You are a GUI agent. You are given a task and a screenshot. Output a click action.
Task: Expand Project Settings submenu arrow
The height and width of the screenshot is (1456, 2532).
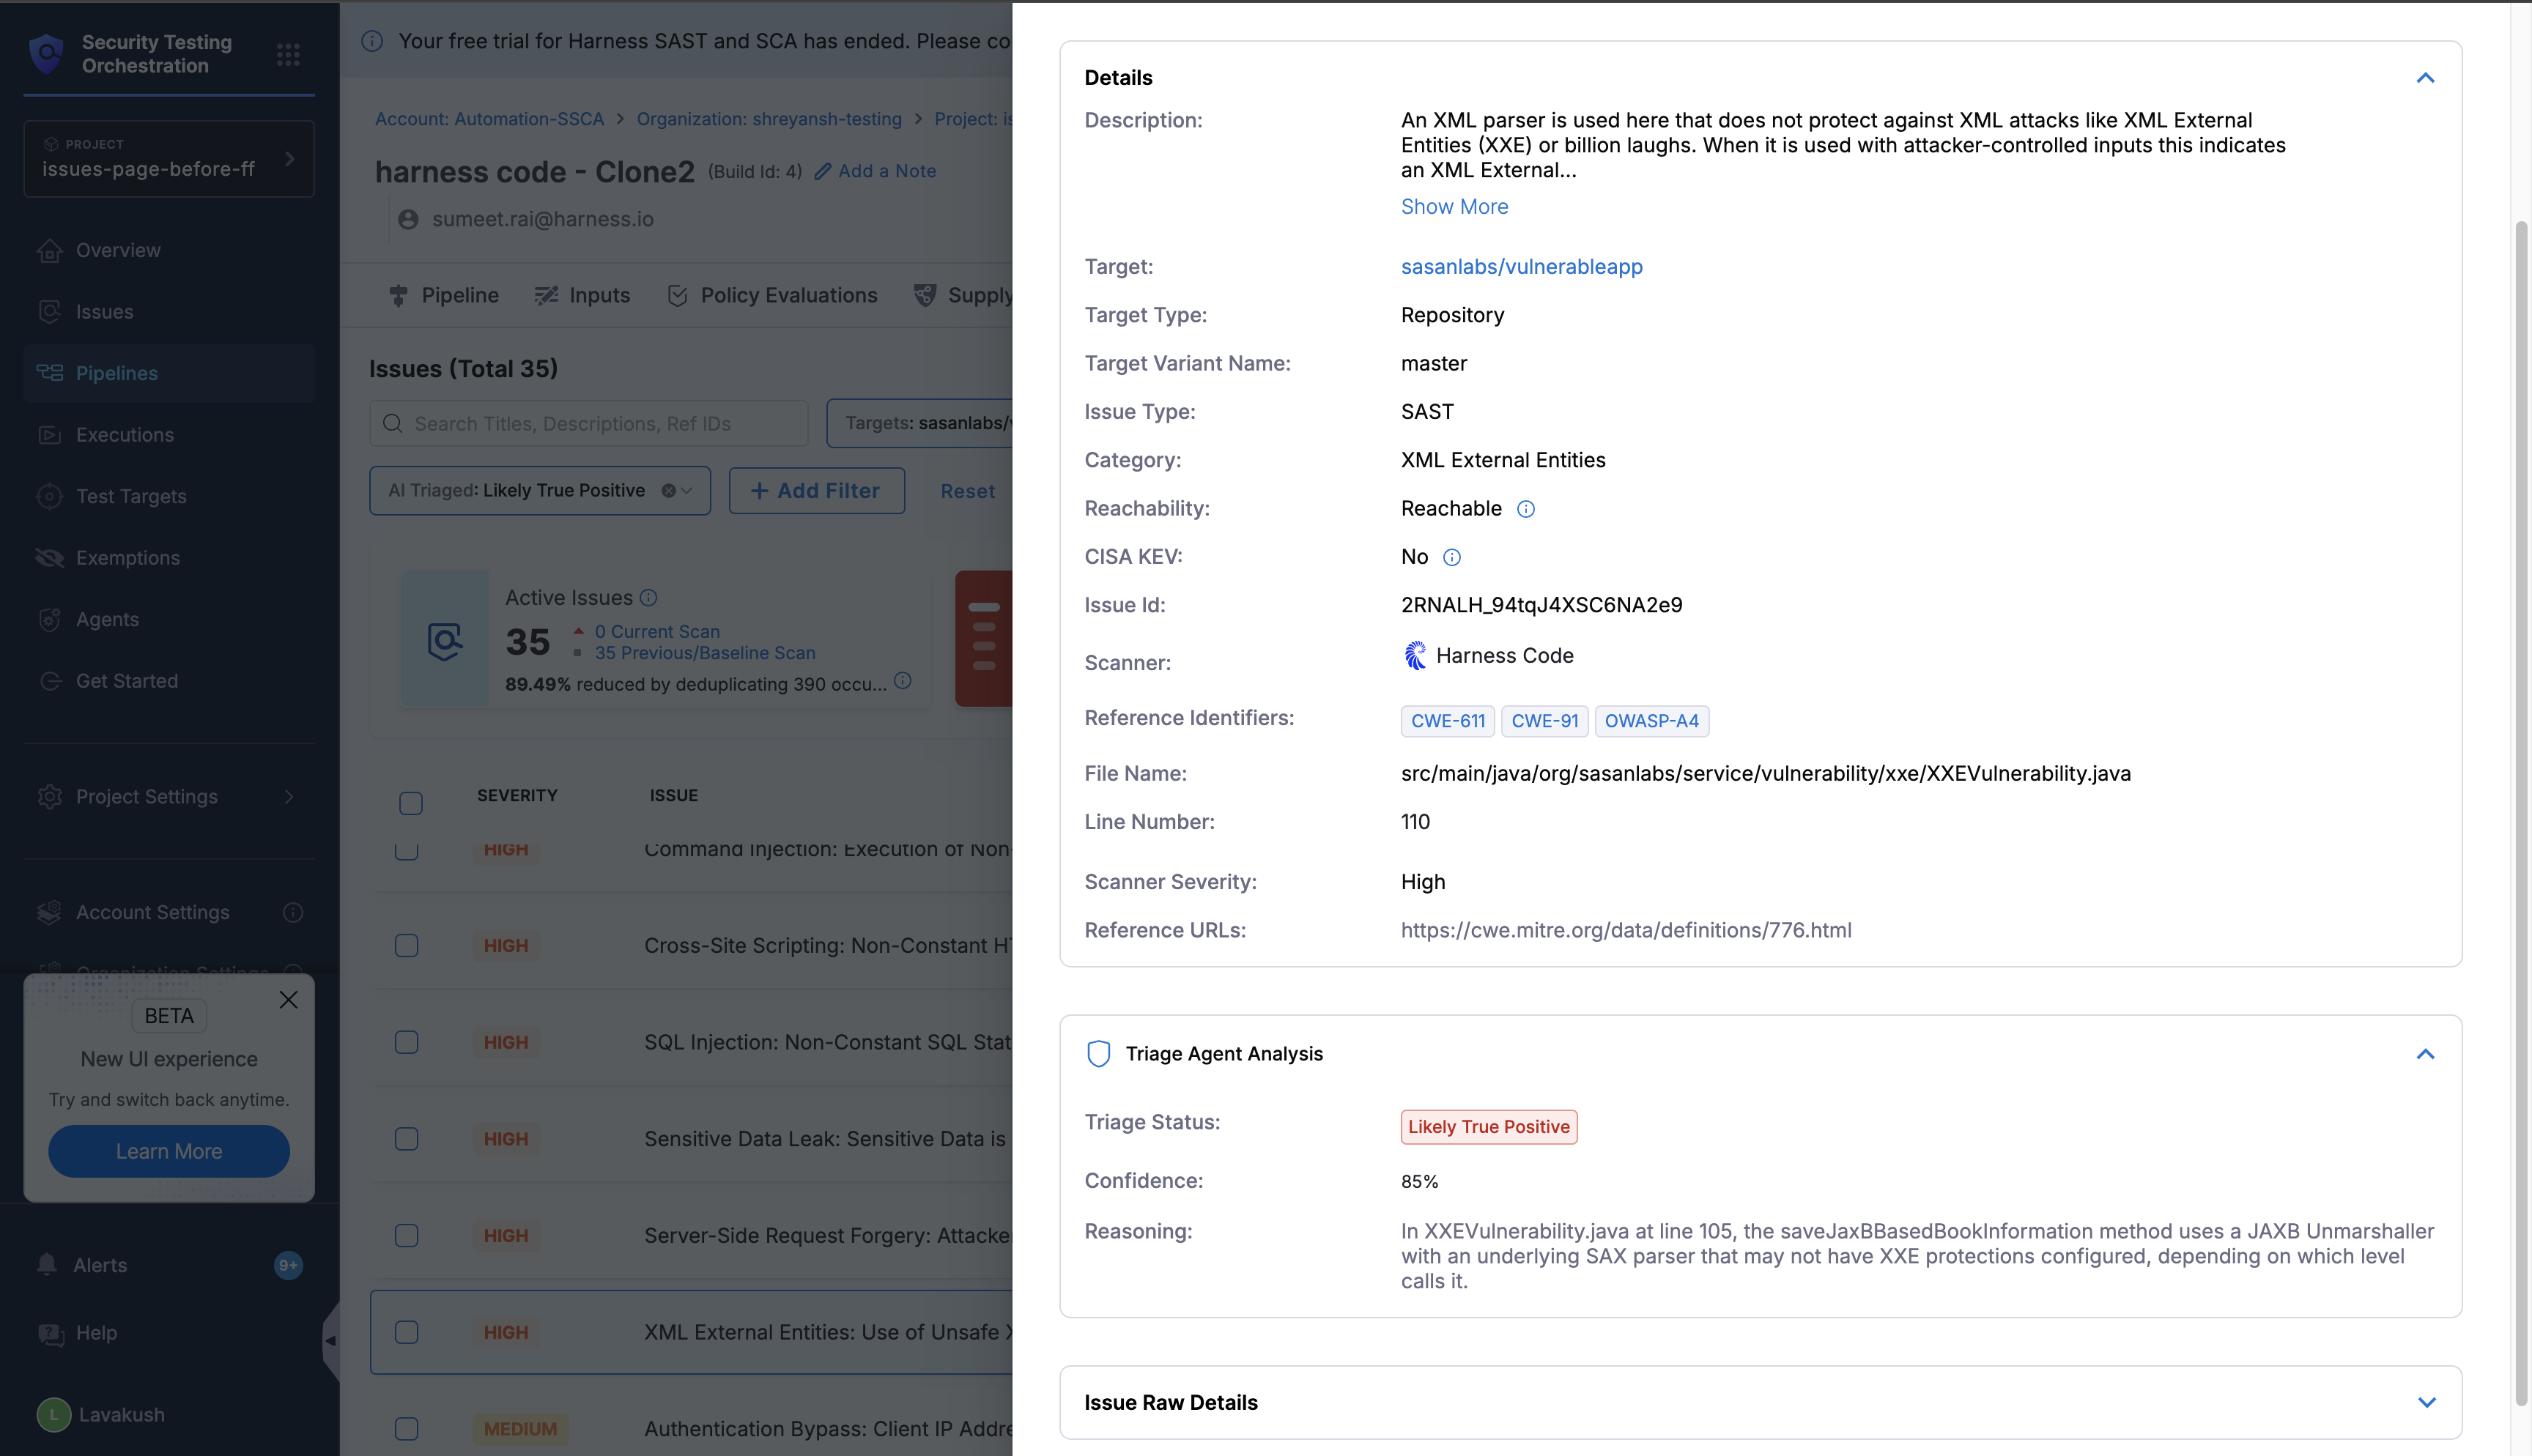click(x=289, y=797)
